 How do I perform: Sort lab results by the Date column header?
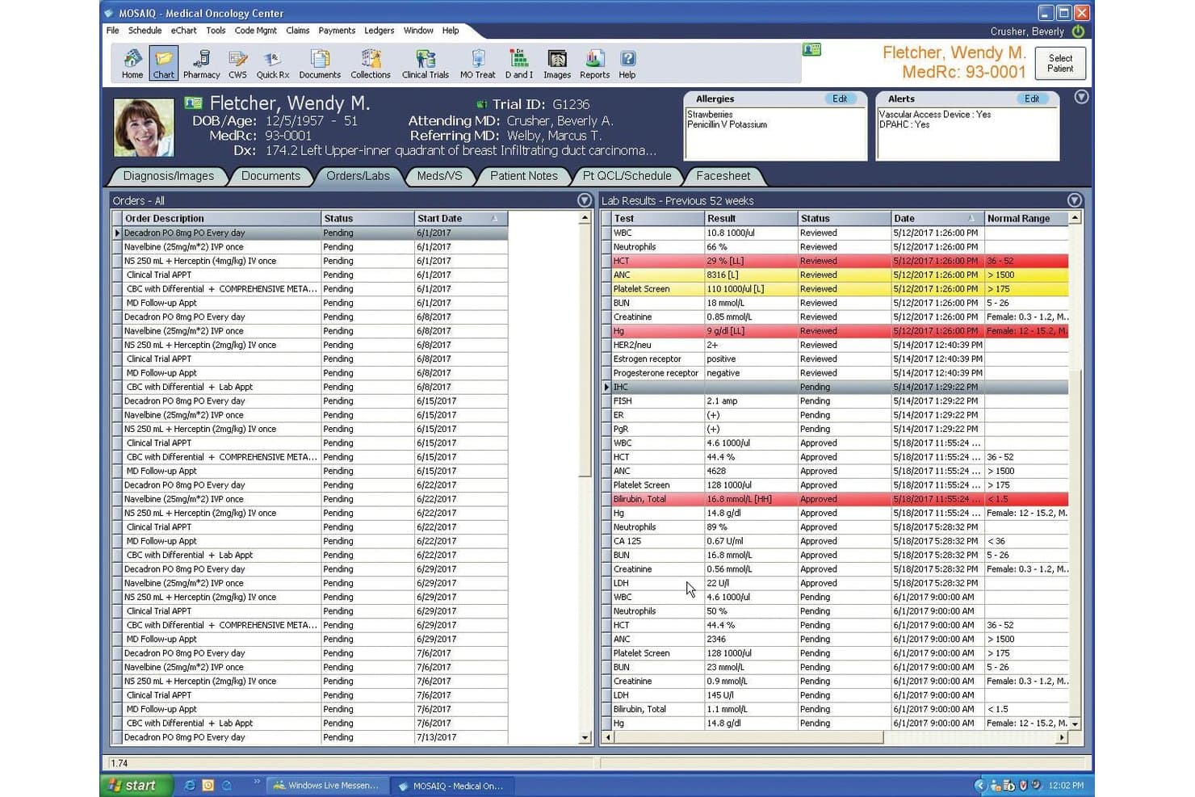[937, 219]
